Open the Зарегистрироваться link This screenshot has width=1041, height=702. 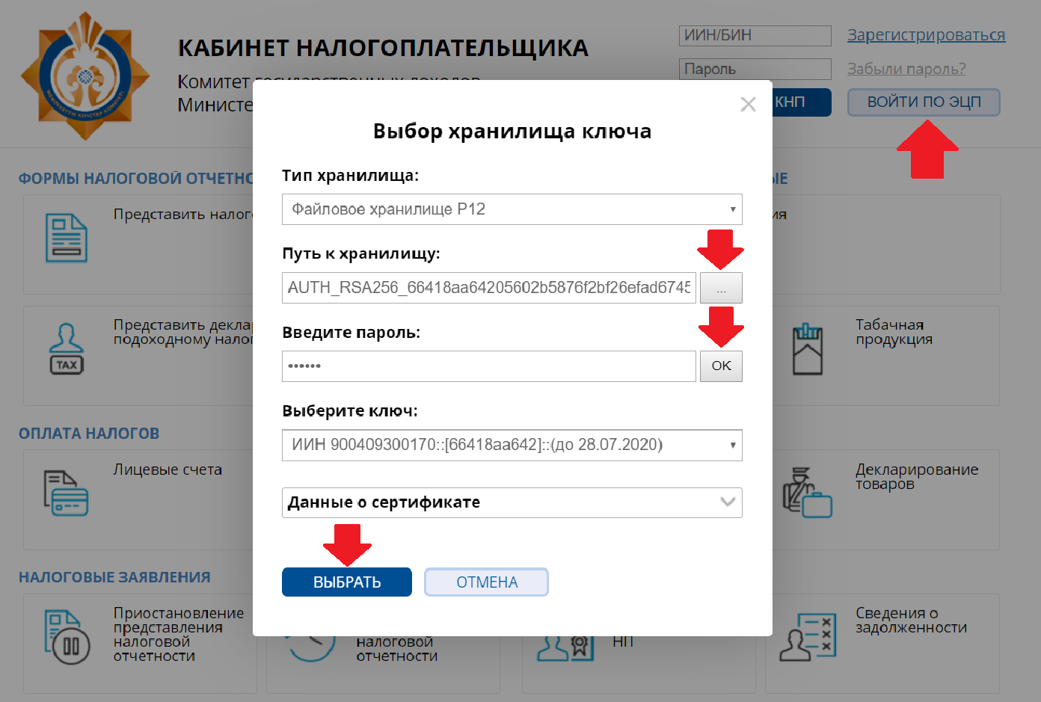click(926, 35)
